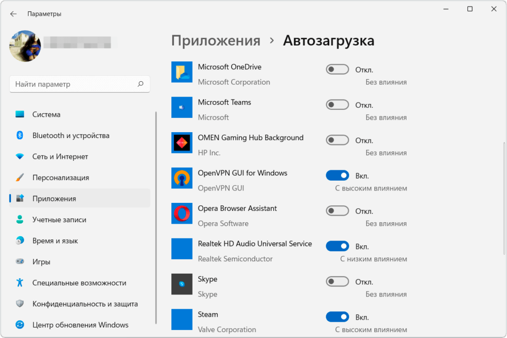The width and height of the screenshot is (507, 338).
Task: Select Персонализация in the sidebar
Action: coord(60,178)
